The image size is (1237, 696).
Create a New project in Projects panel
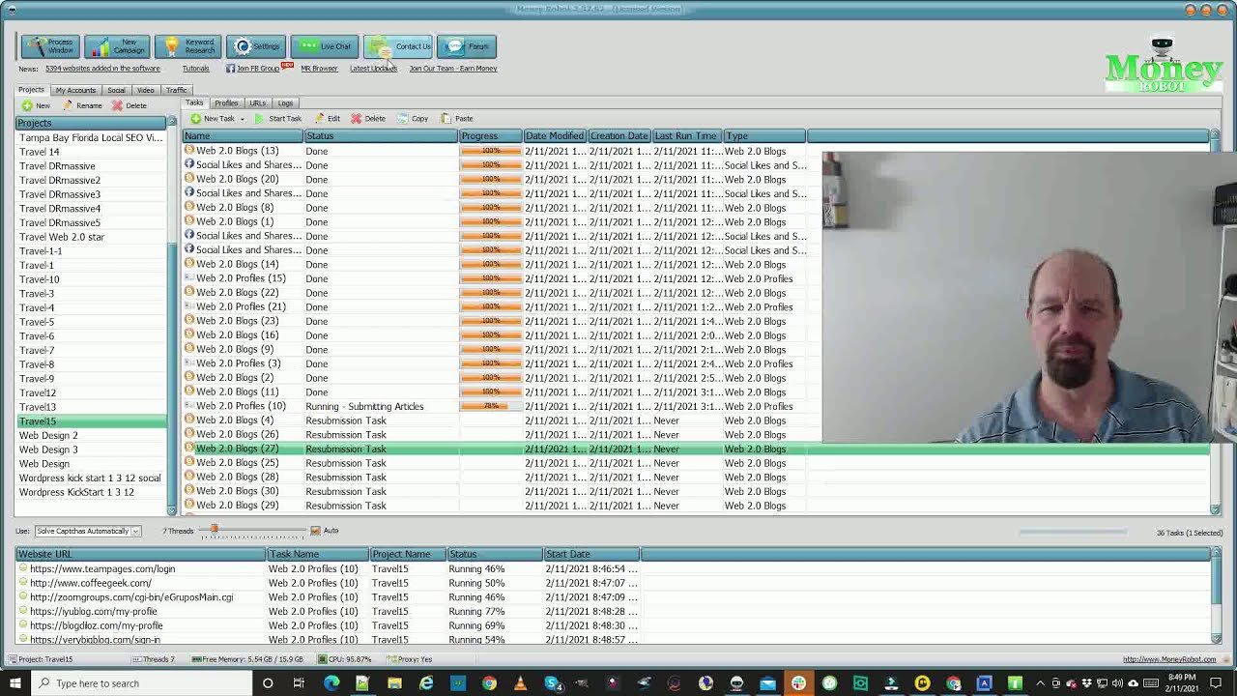point(36,105)
